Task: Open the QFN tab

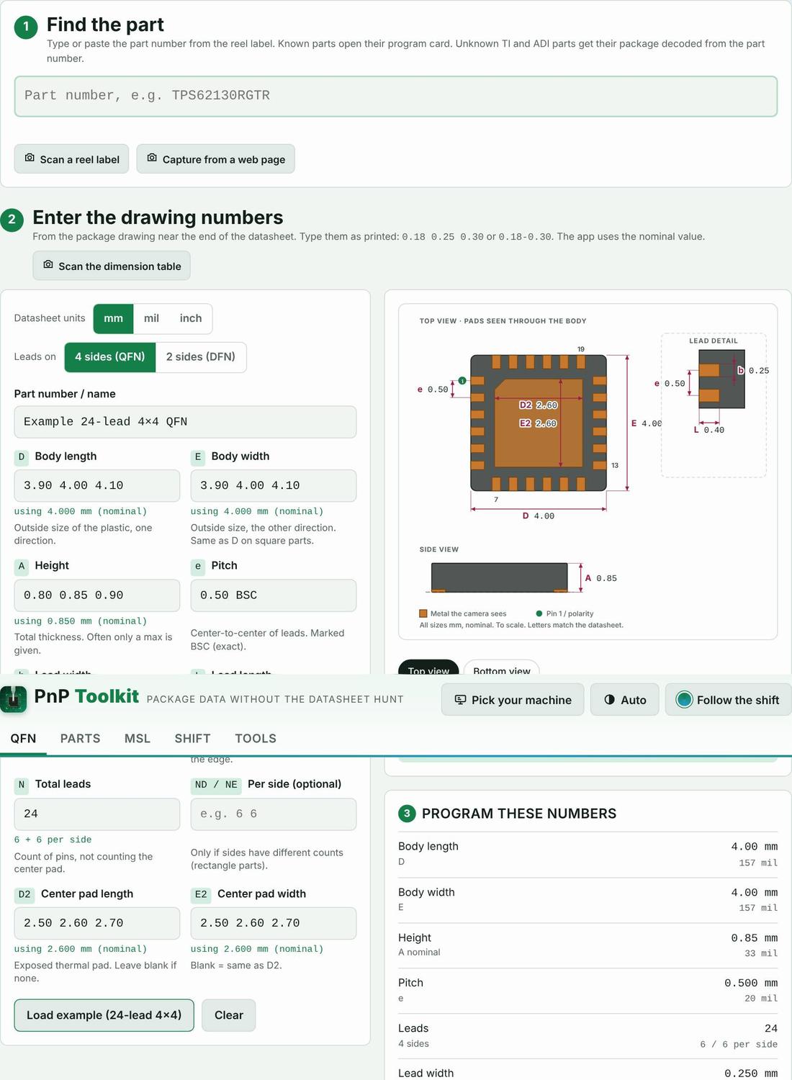Action: 23,739
